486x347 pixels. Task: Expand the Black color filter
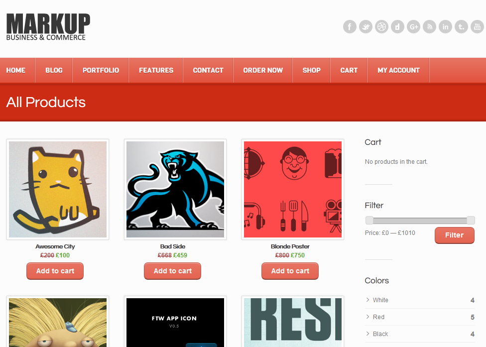point(420,334)
